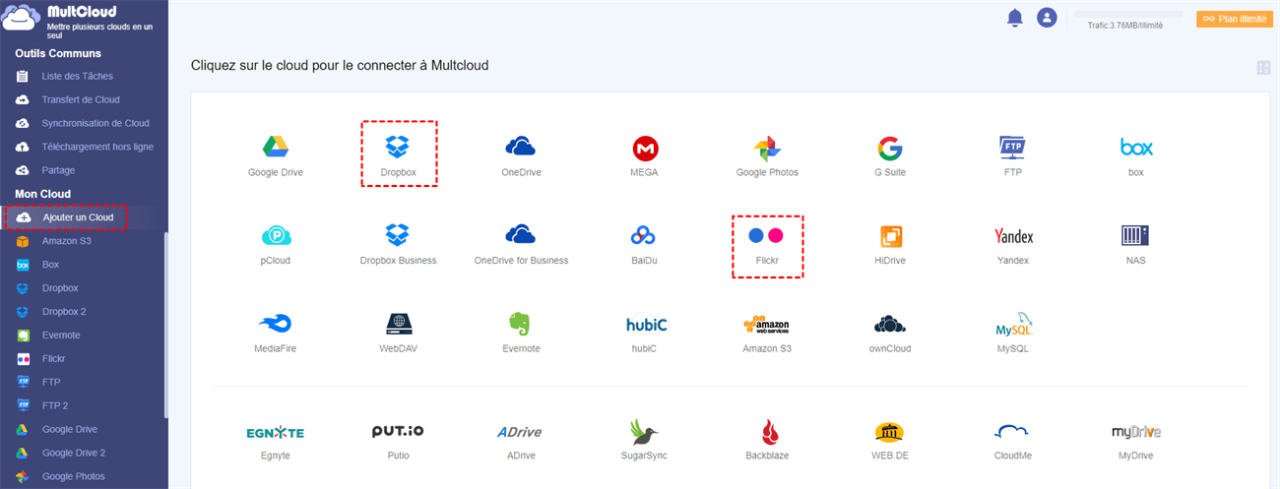Add the Evernote cloud in grid
1280x489 pixels.
point(521,324)
